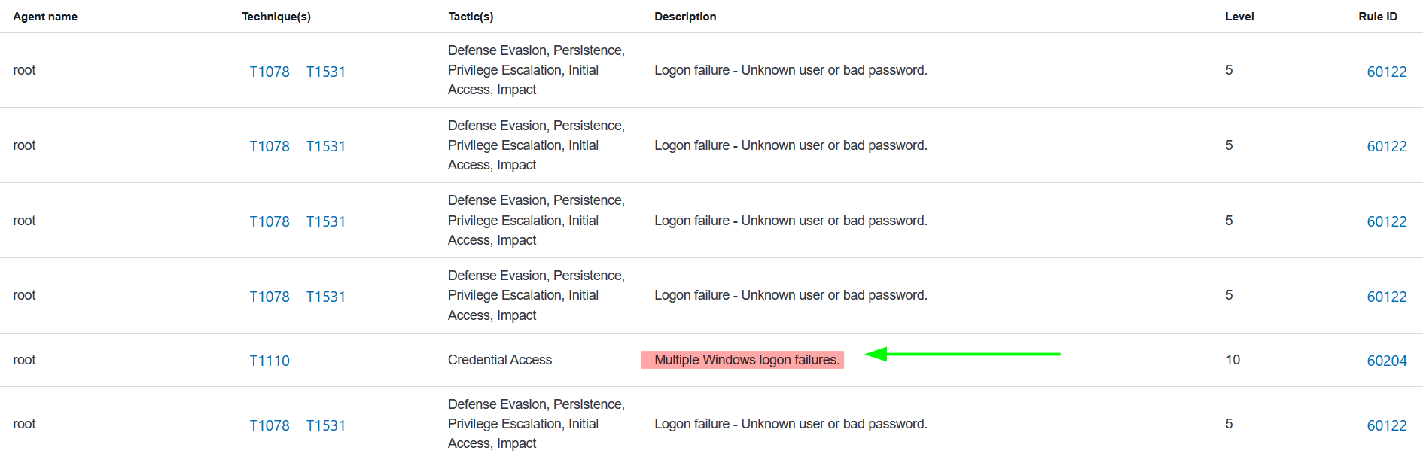Click the Technique(s) column header
This screenshot has width=1423, height=460.
276,17
